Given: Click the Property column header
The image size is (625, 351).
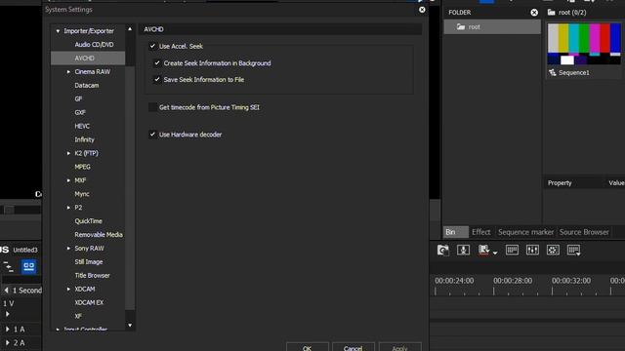Looking at the screenshot, I should tap(560, 183).
